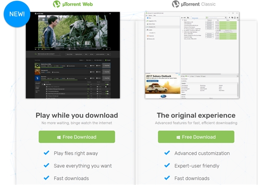This screenshot has height=185, width=258.
Task: Sort by the Status column in µTorrent Classic
Action: pyautogui.click(x=228, y=20)
